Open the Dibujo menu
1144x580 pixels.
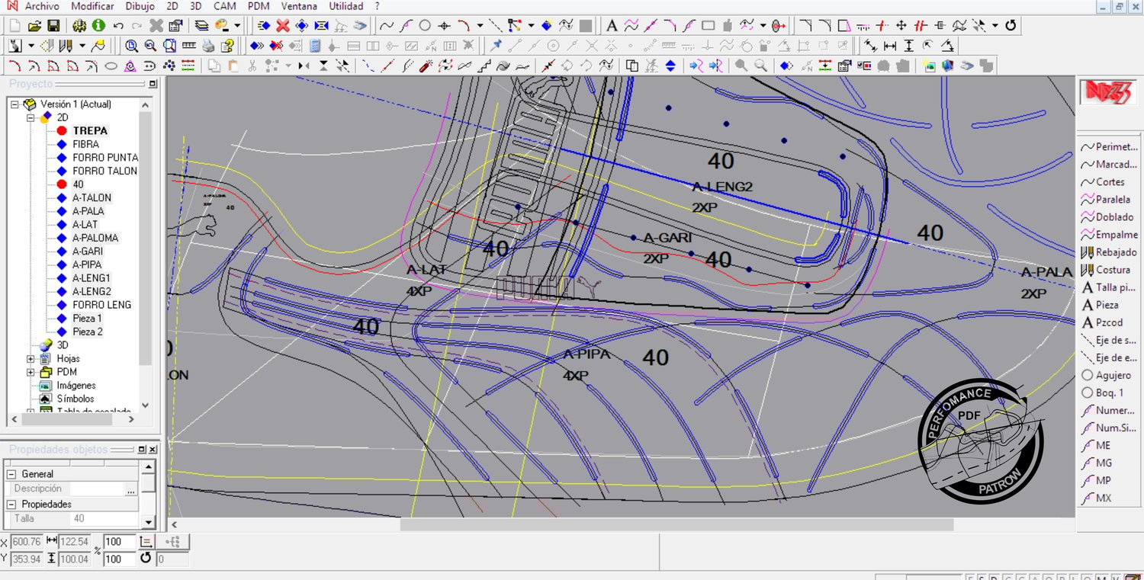click(140, 6)
